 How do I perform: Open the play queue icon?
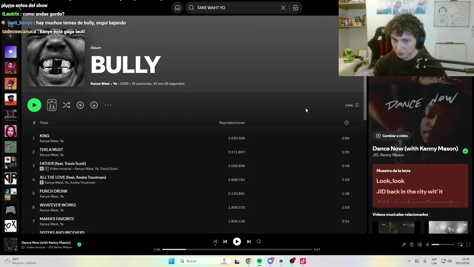tap(412, 245)
